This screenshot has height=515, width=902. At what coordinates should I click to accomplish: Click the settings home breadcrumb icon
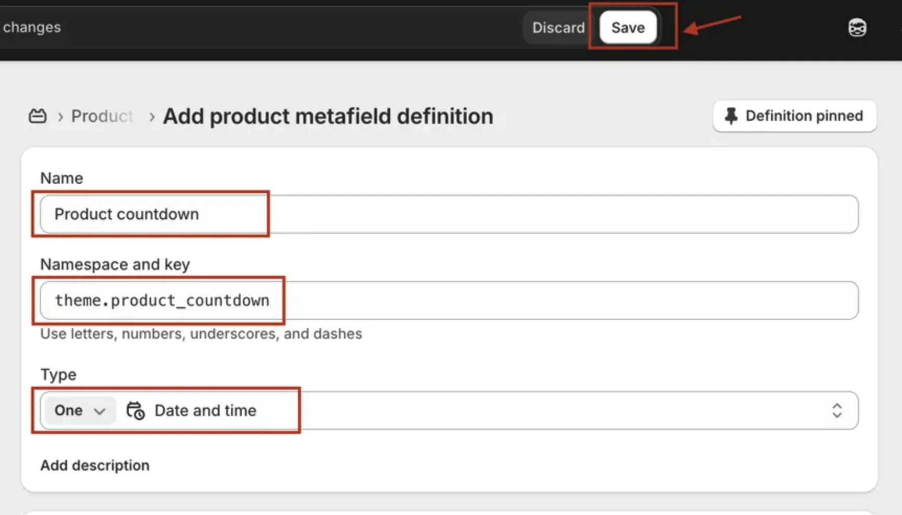click(38, 116)
